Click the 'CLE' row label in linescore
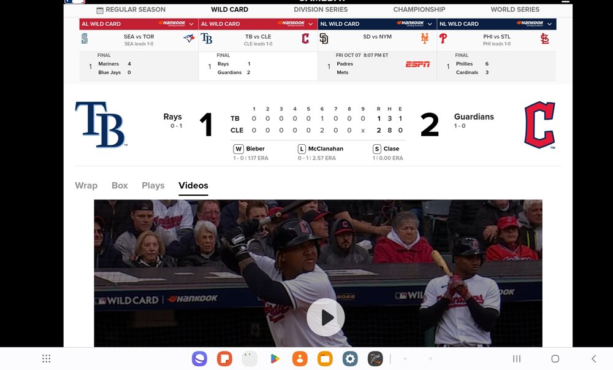Viewport: 613px width, 370px height. (237, 130)
